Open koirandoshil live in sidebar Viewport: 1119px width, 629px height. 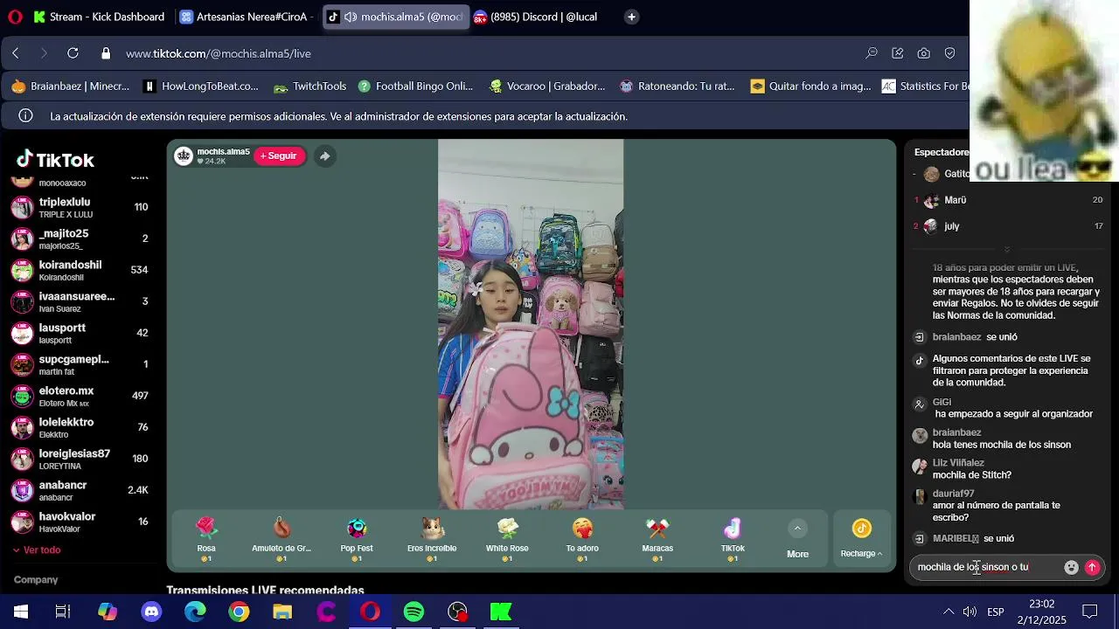pos(80,270)
